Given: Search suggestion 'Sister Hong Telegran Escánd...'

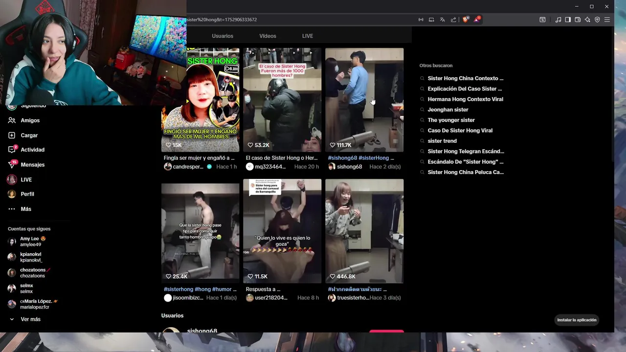Looking at the screenshot, I should (x=466, y=152).
